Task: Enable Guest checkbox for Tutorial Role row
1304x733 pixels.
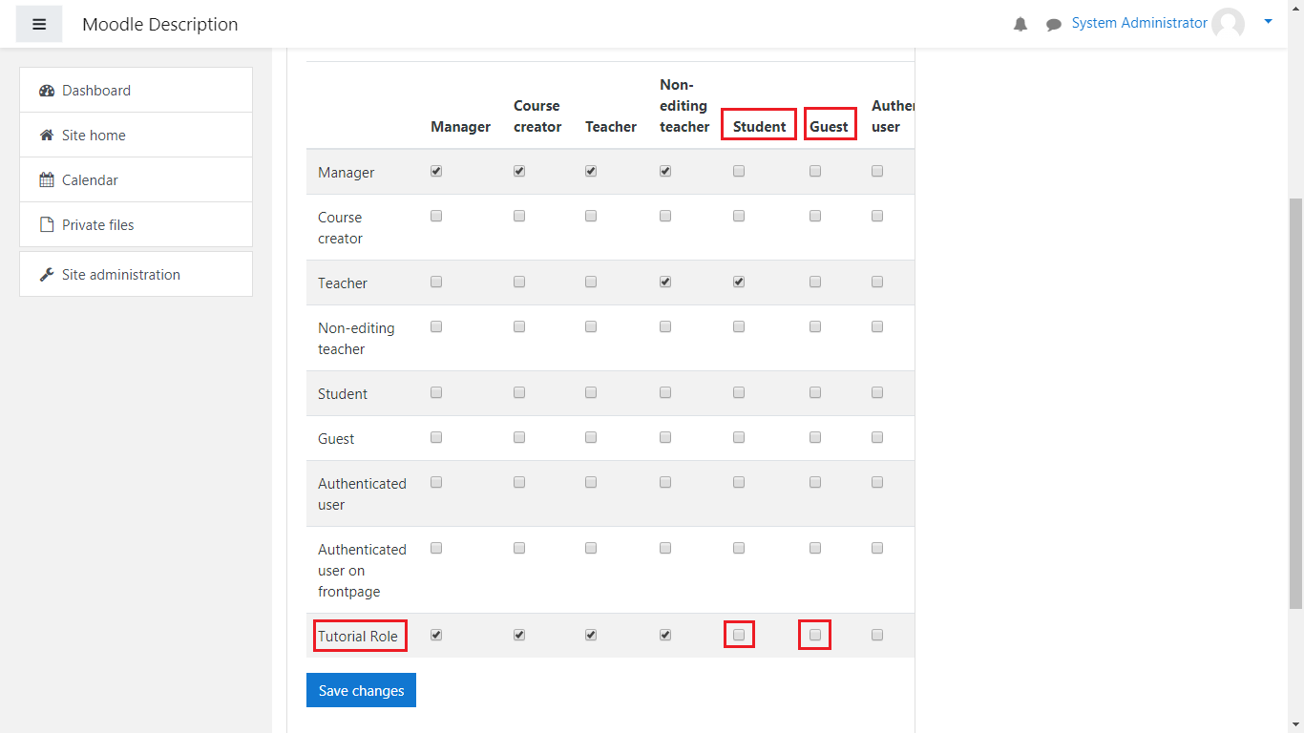Action: [815, 635]
